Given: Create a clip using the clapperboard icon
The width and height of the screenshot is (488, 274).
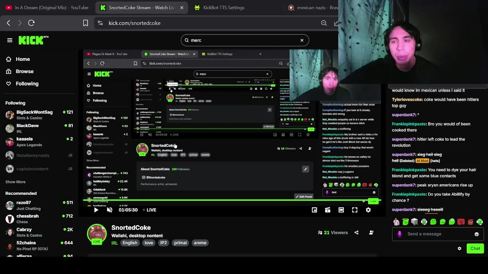Looking at the screenshot, I should coord(327,210).
